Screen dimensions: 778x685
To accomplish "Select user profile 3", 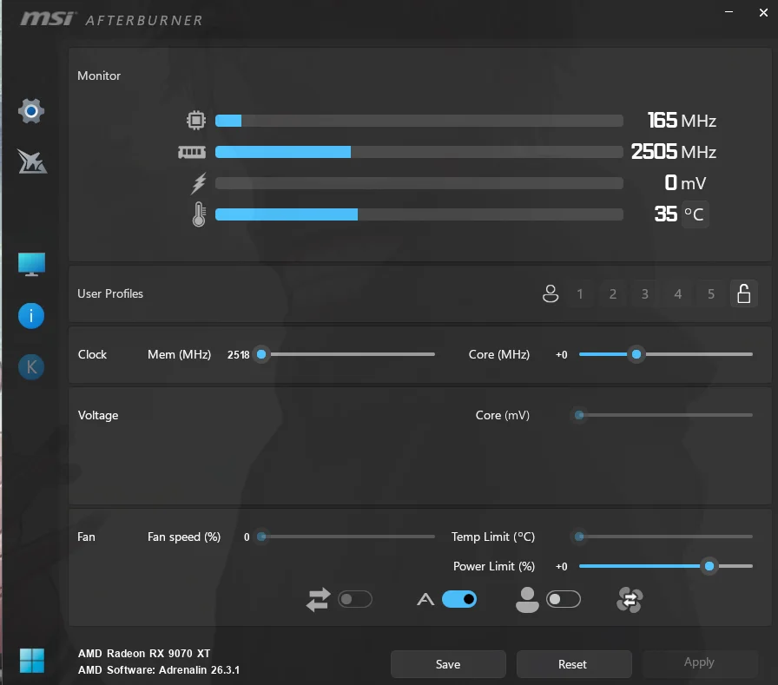I will click(x=645, y=293).
